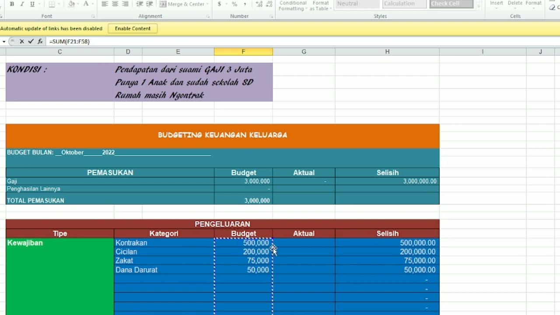Open the Number dialog launcher
This screenshot has width=560, height=315.
(272, 16)
